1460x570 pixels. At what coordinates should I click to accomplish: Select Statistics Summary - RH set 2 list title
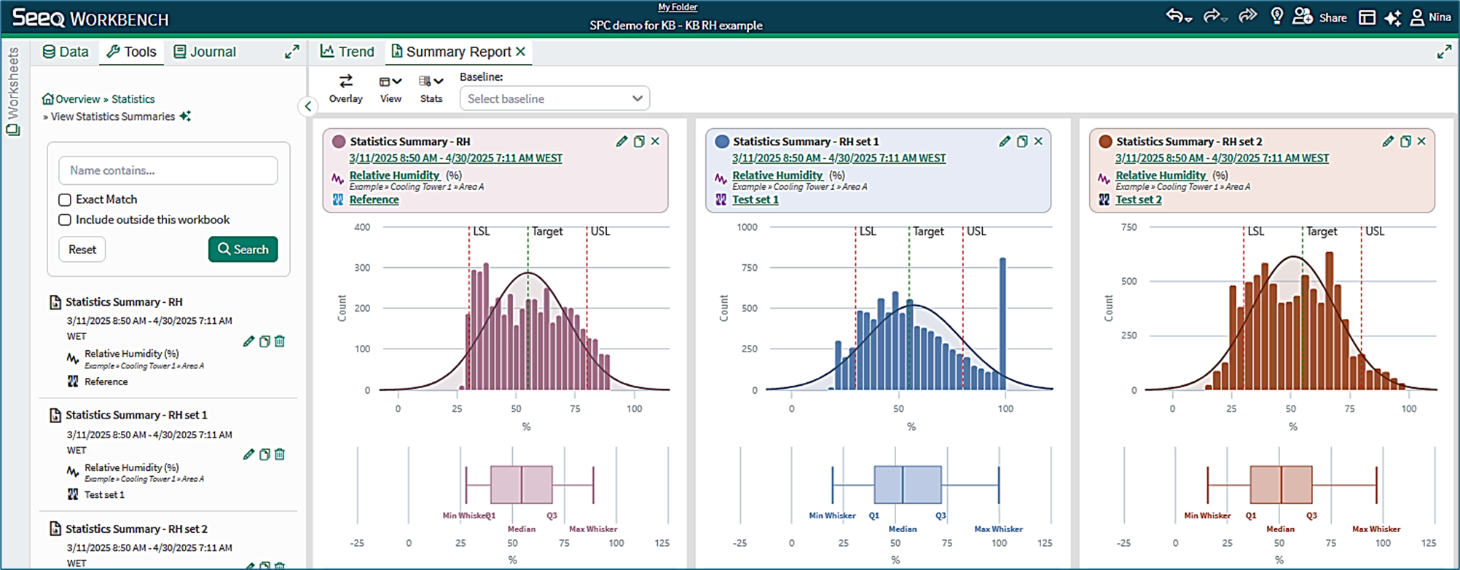click(136, 529)
